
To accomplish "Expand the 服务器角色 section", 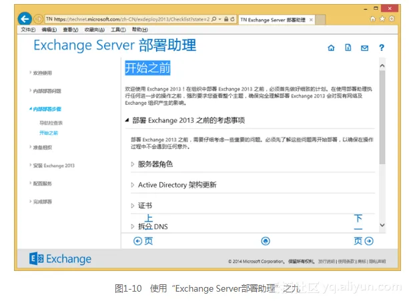I will click(x=155, y=164).
